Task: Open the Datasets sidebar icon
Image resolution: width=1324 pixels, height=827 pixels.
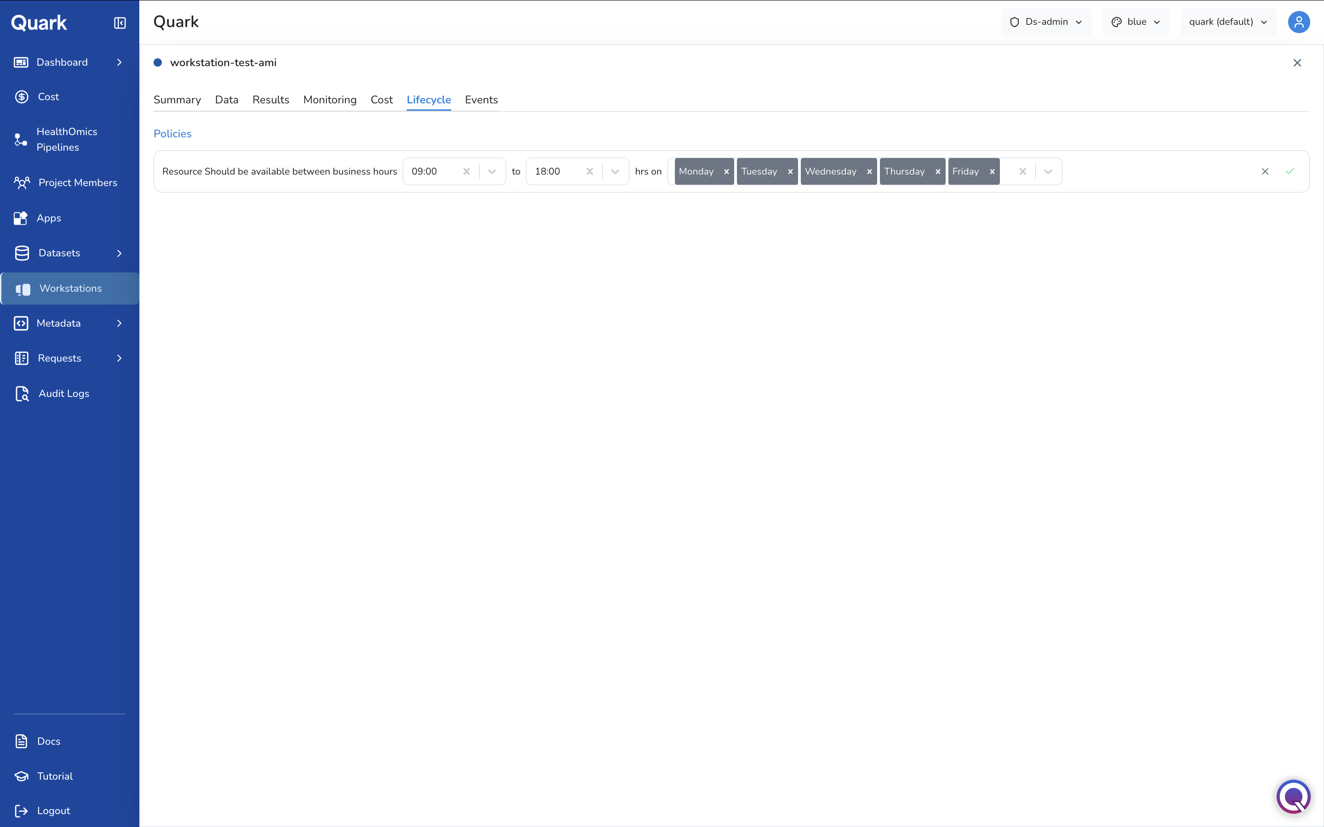Action: click(x=22, y=253)
